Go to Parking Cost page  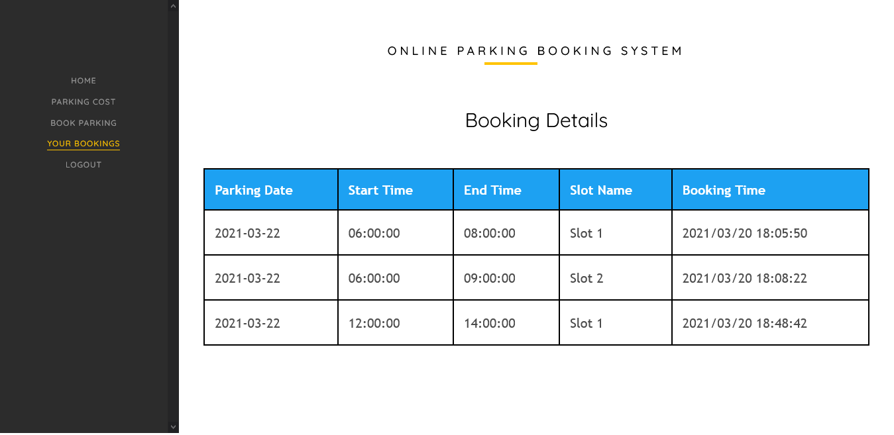[84, 102]
